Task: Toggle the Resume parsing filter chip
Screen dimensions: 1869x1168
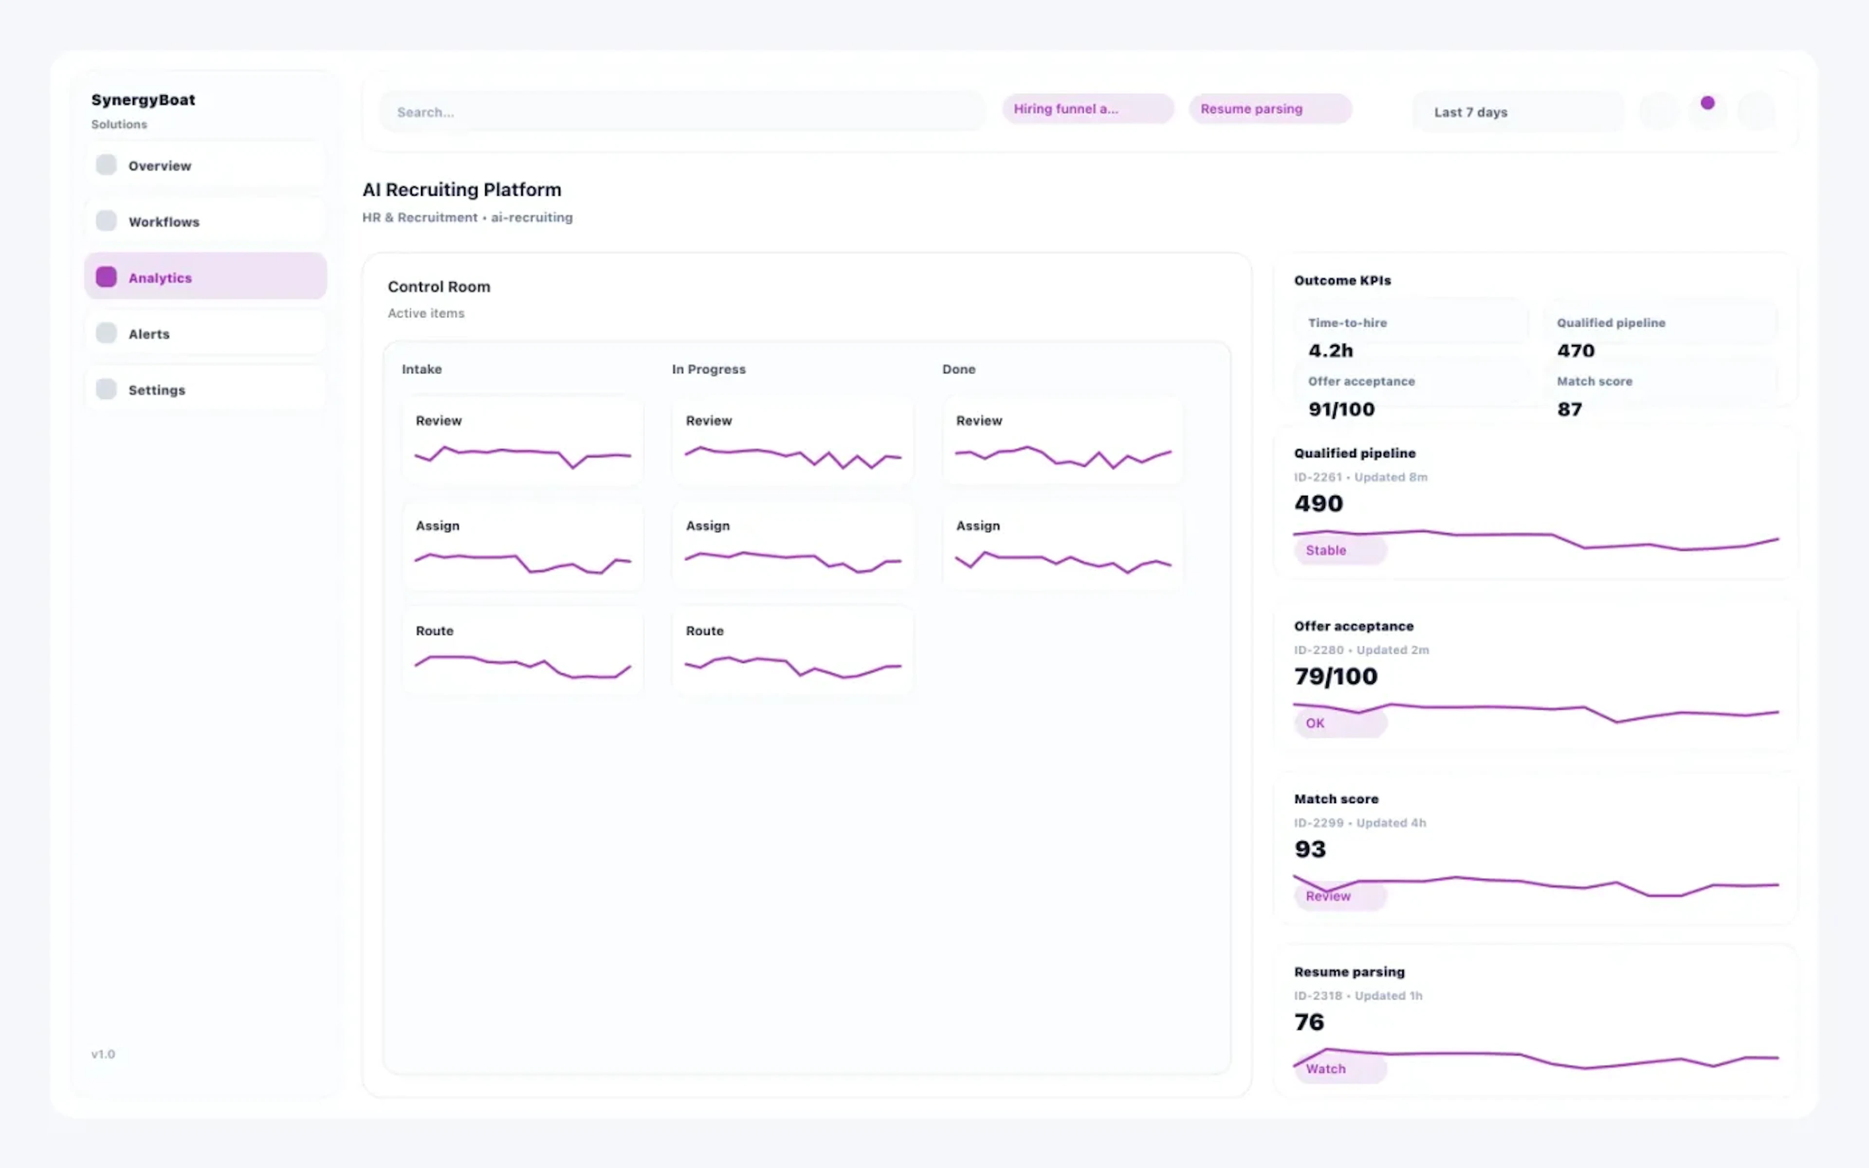Action: tap(1270, 108)
